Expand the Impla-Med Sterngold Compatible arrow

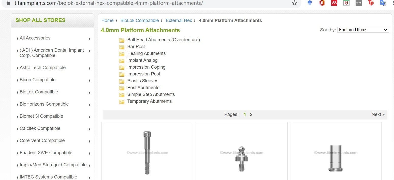(x=89, y=166)
